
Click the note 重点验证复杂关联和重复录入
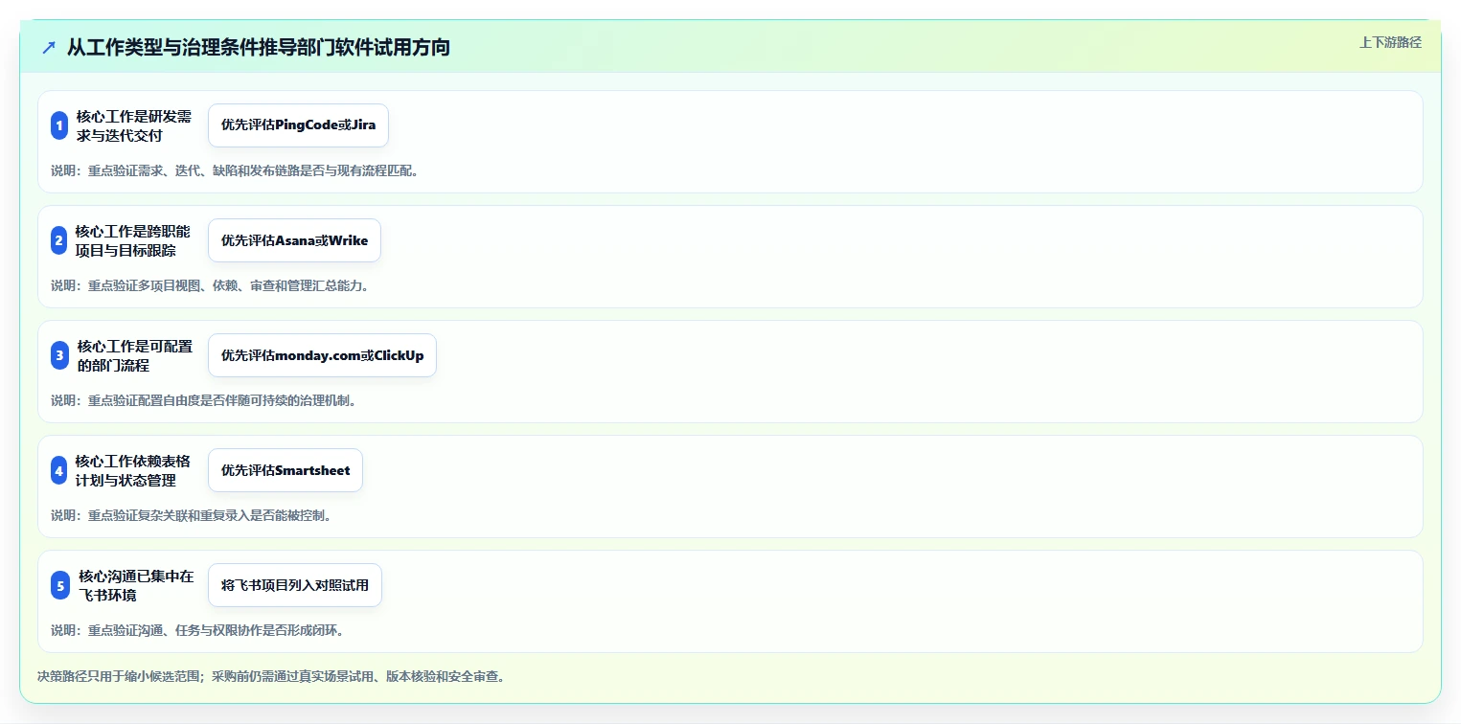click(x=191, y=515)
